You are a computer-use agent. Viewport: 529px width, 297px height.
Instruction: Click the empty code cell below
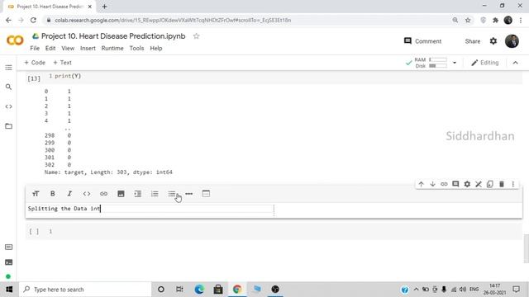(x=274, y=231)
